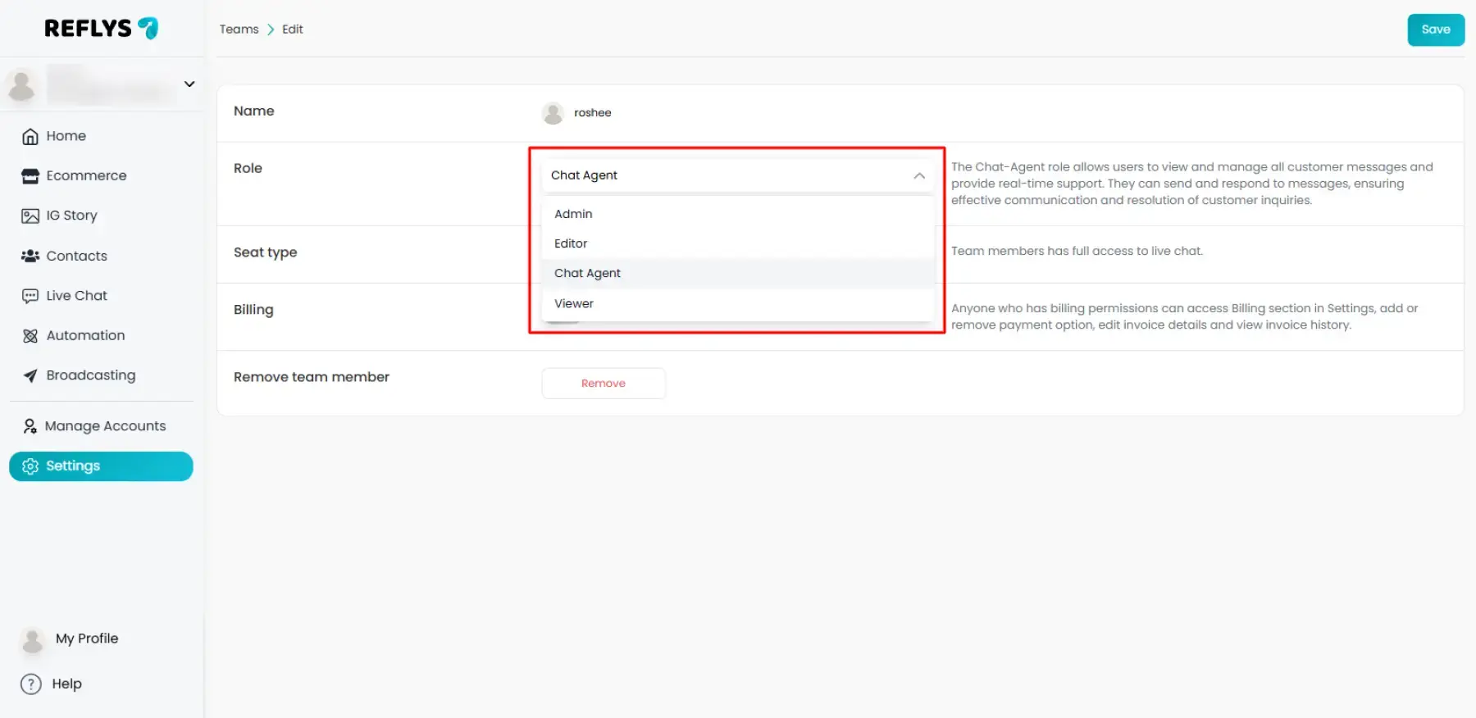This screenshot has height=718, width=1476.
Task: Choose the Editor role option
Action: pyautogui.click(x=571, y=243)
